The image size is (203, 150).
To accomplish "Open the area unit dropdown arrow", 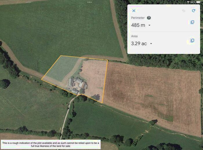I will (x=151, y=43).
